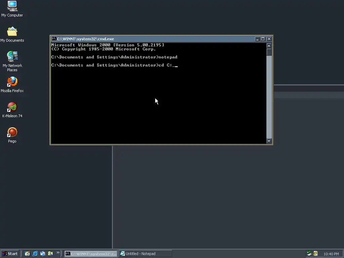Image resolution: width=344 pixels, height=258 pixels.
Task: Open cmd.exe window system menu icon
Action: click(x=54, y=39)
